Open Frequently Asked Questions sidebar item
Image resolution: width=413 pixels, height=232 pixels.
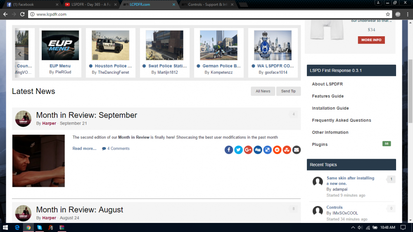tap(342, 120)
